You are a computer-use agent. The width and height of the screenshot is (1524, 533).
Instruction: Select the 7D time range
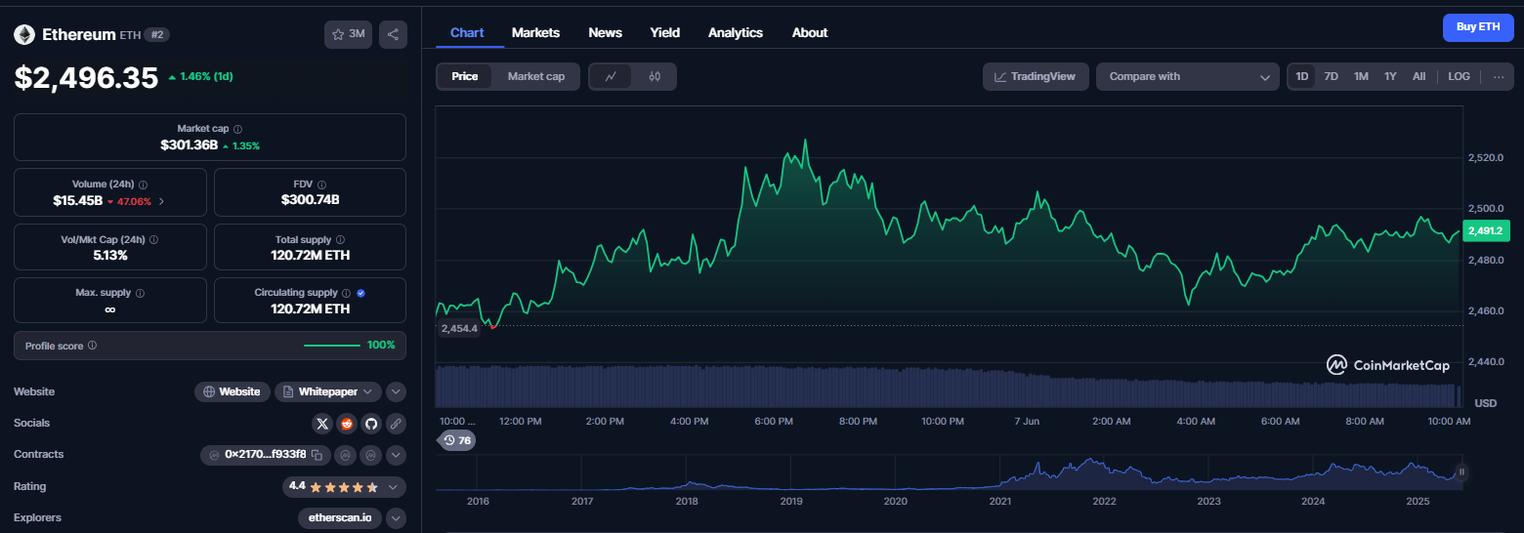coord(1331,76)
